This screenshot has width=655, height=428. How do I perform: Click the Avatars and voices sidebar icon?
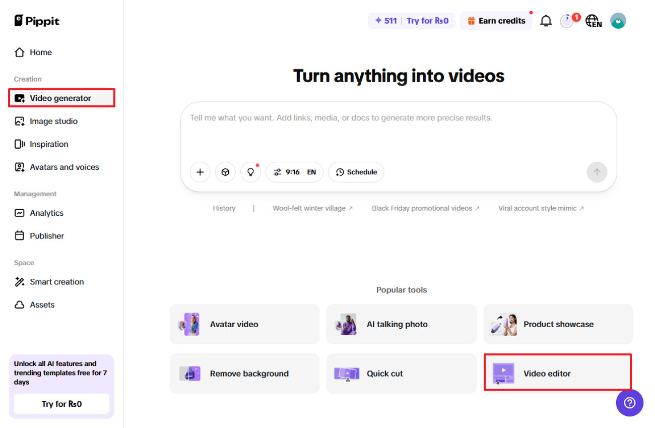pyautogui.click(x=19, y=167)
